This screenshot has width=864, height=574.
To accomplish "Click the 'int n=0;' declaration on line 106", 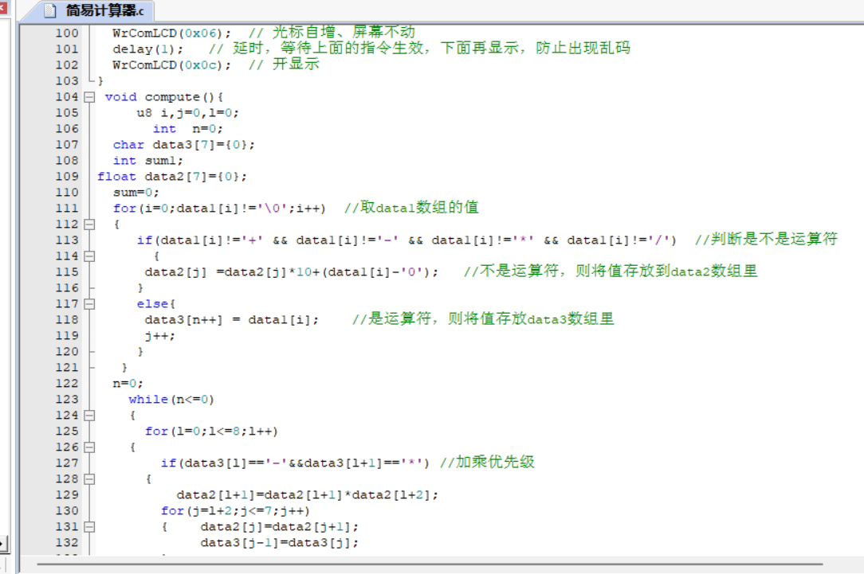I will tap(188, 129).
